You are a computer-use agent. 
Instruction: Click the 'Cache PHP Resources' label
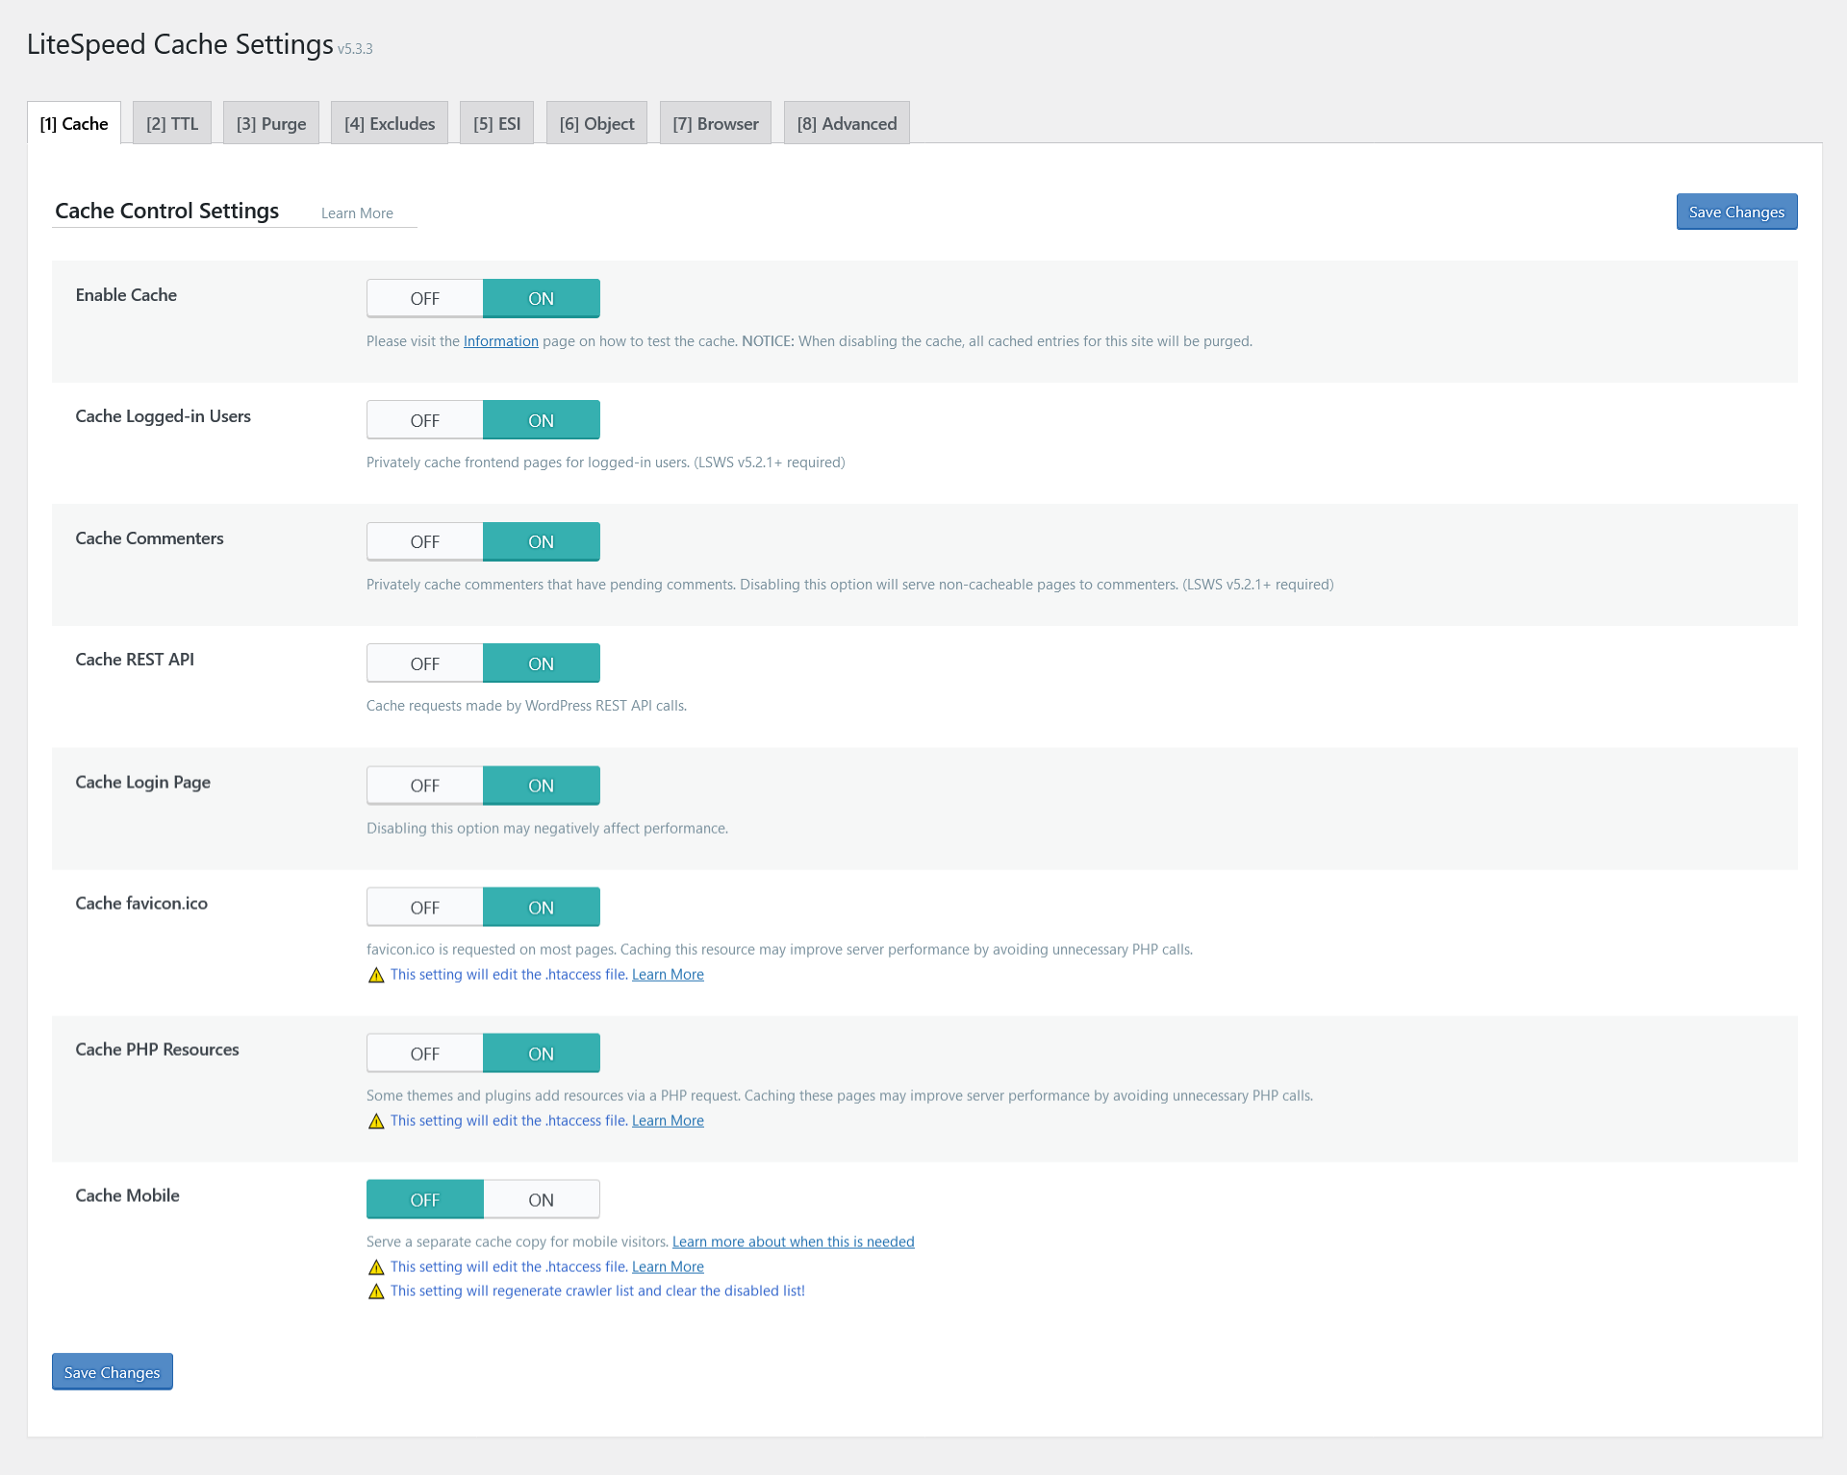pyautogui.click(x=158, y=1050)
